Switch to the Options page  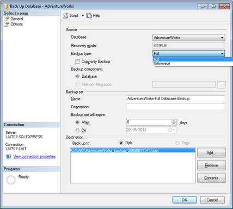pyautogui.click(x=16, y=24)
